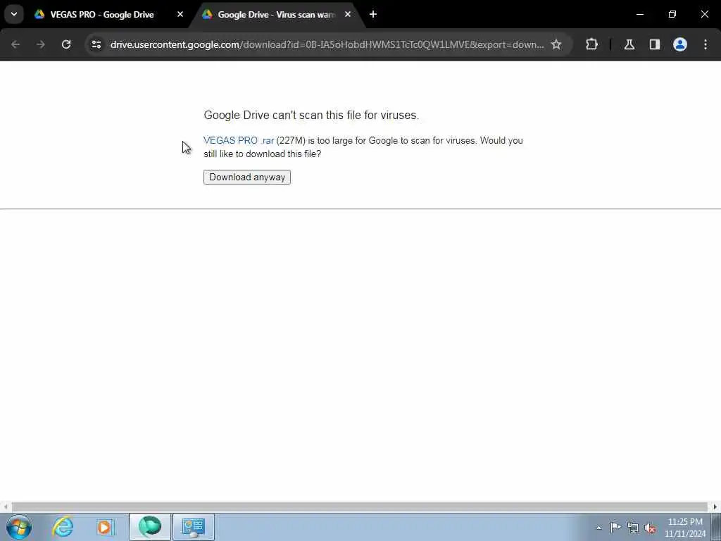Open the control panel taskbar item
Viewport: 721px width, 541px height.
[194, 527]
